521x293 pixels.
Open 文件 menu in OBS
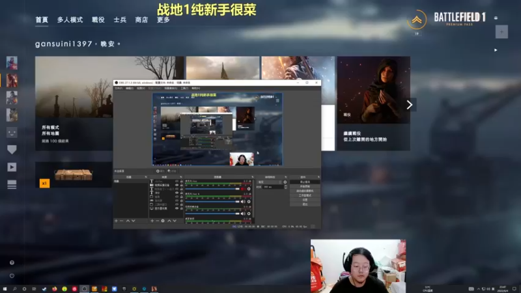(119, 89)
